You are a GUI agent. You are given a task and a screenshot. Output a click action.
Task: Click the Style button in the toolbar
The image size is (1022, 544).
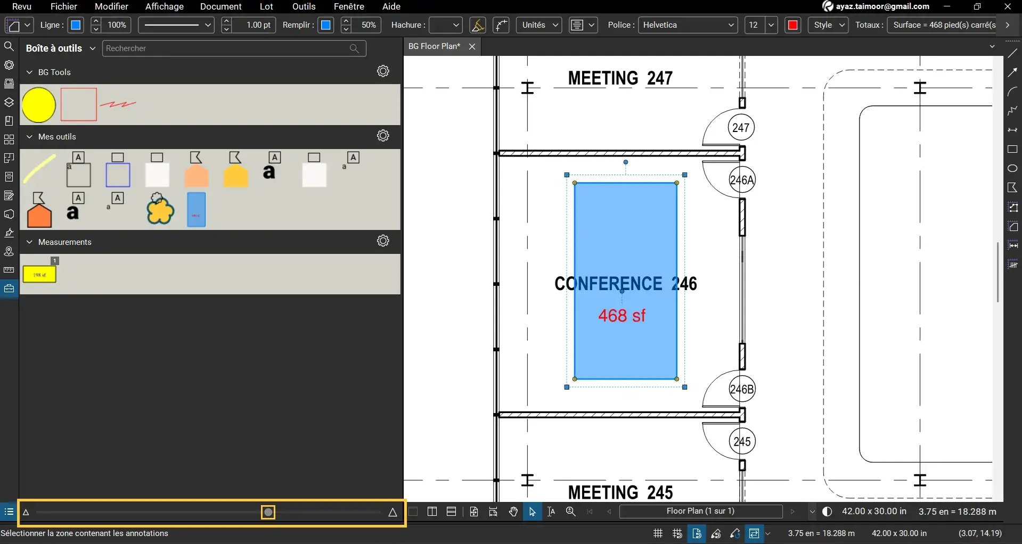[x=827, y=25]
